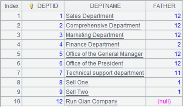Open the Comprehensive Department link

pos(103,25)
